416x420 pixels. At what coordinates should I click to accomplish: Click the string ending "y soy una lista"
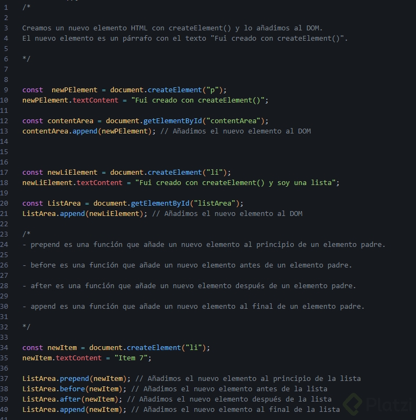click(235, 183)
